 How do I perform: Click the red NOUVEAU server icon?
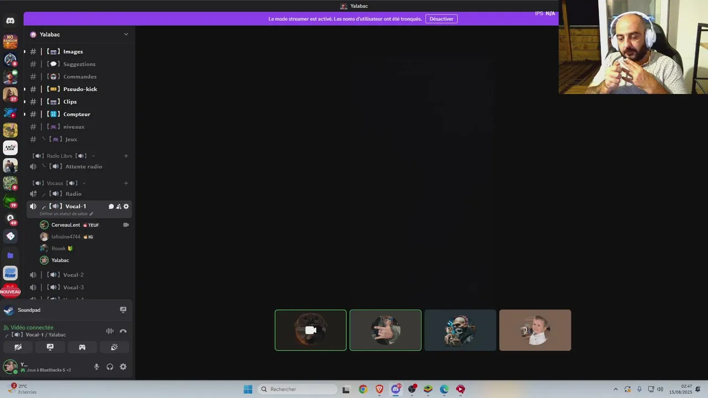pyautogui.click(x=10, y=291)
